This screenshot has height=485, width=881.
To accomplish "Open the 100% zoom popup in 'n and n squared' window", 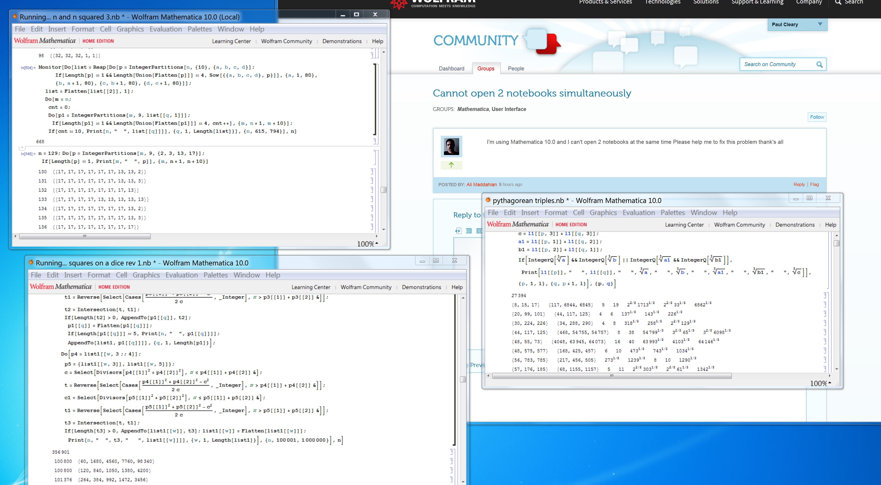I will pyautogui.click(x=368, y=244).
